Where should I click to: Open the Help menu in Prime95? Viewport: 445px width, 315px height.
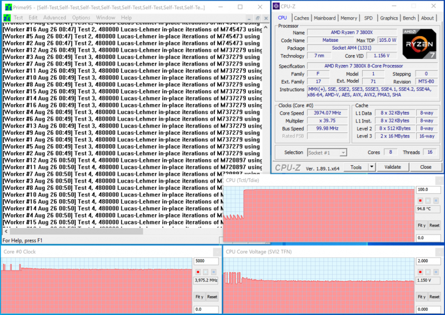tap(126, 18)
